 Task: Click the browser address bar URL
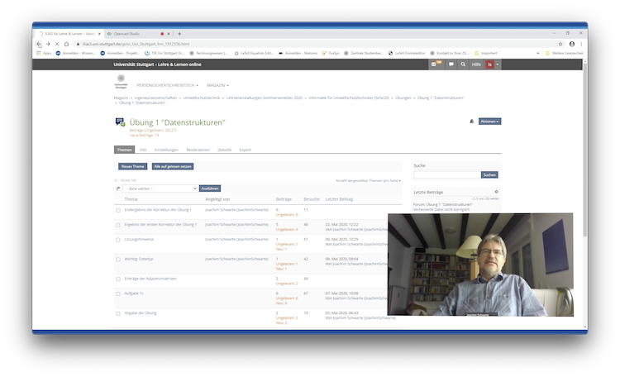(136, 44)
